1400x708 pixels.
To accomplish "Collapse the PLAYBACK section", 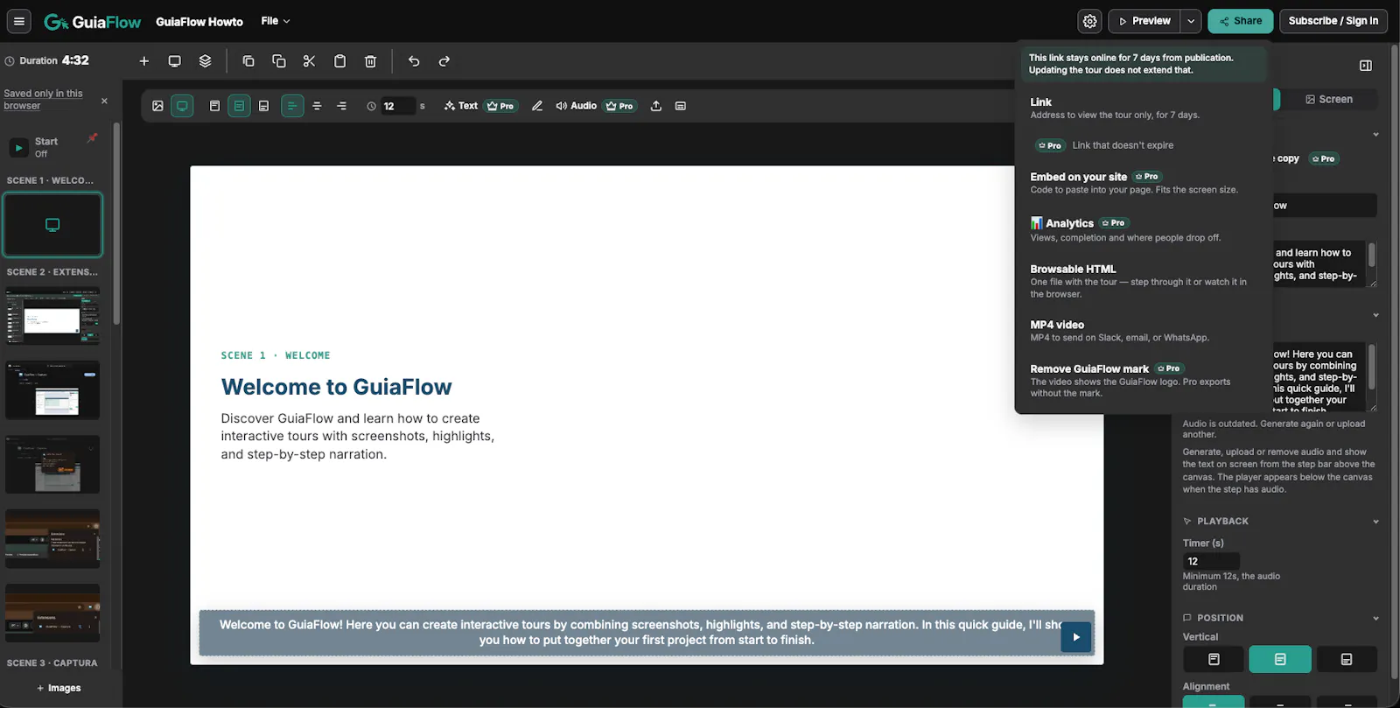I will point(1375,522).
